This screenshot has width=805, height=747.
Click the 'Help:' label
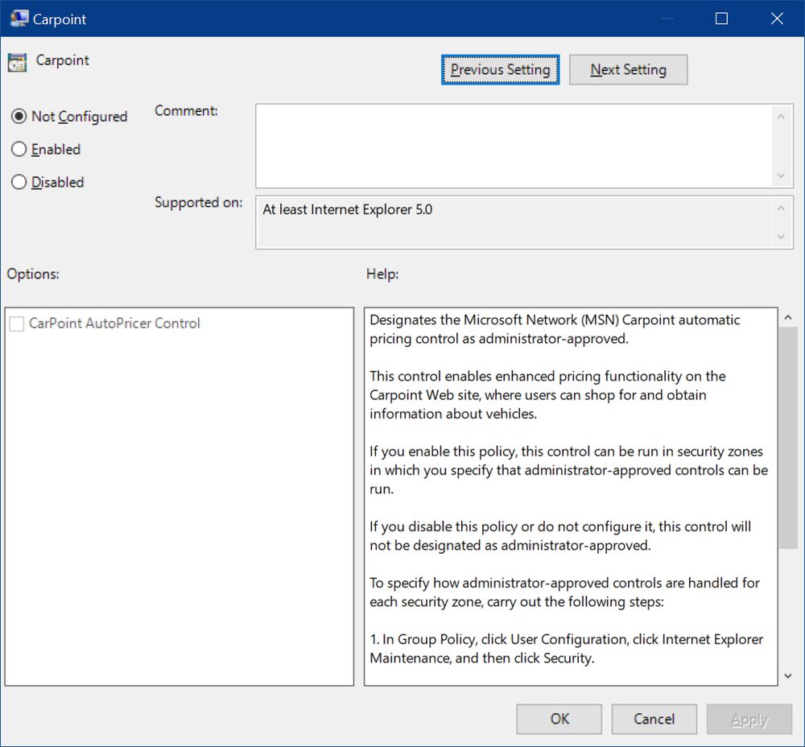coord(382,274)
